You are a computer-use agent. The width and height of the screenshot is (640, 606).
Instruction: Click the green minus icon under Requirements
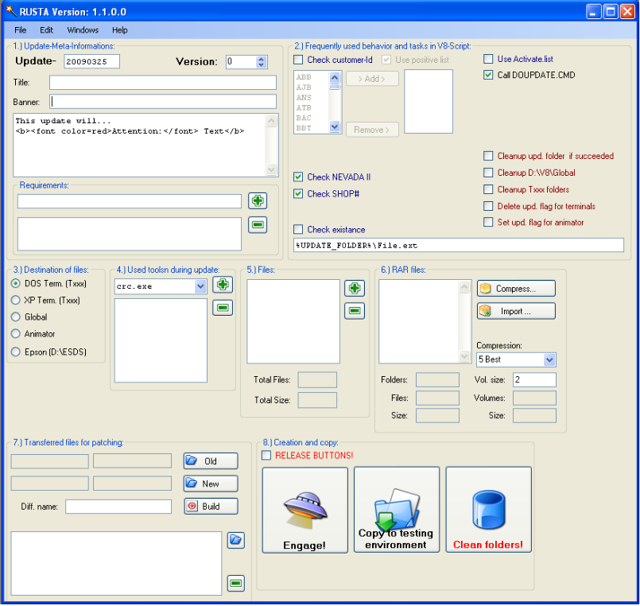coord(258,225)
